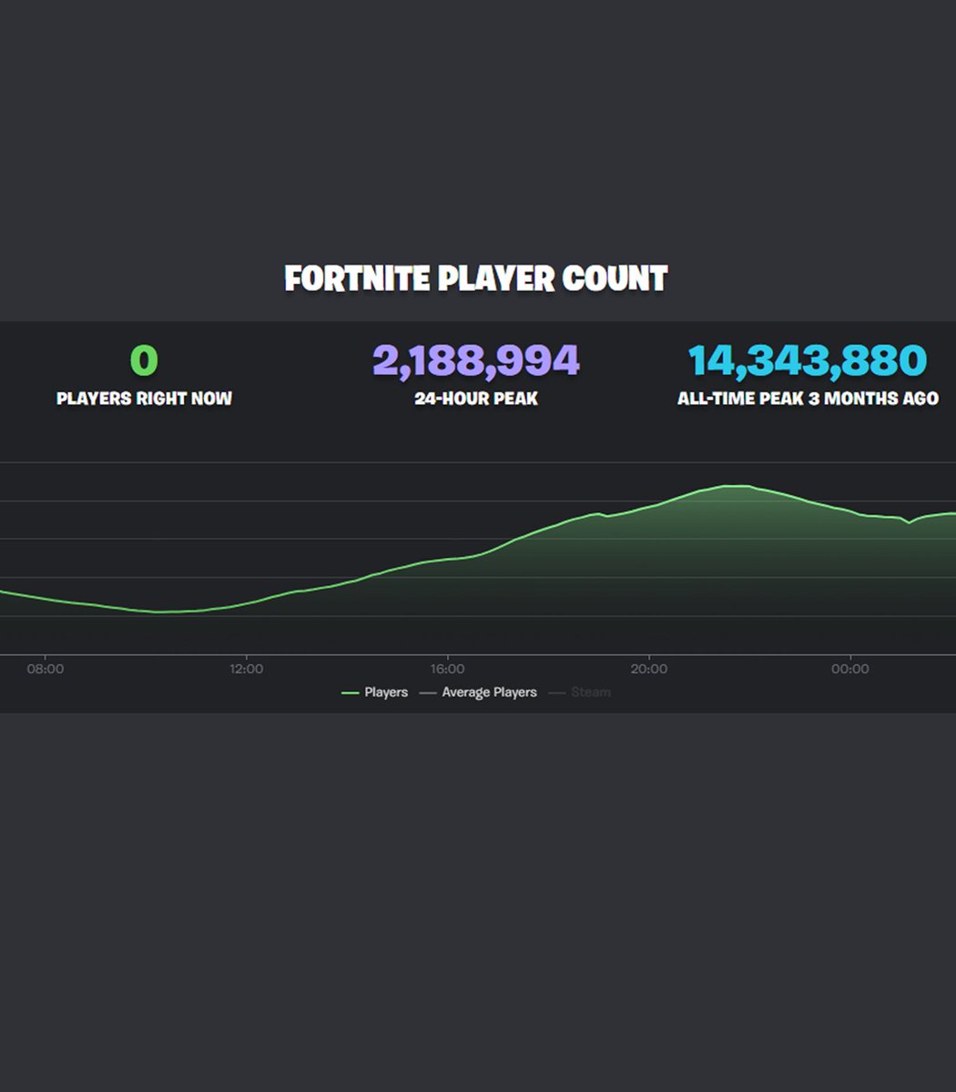
Task: Click the 12:00 time axis label
Action: click(247, 669)
